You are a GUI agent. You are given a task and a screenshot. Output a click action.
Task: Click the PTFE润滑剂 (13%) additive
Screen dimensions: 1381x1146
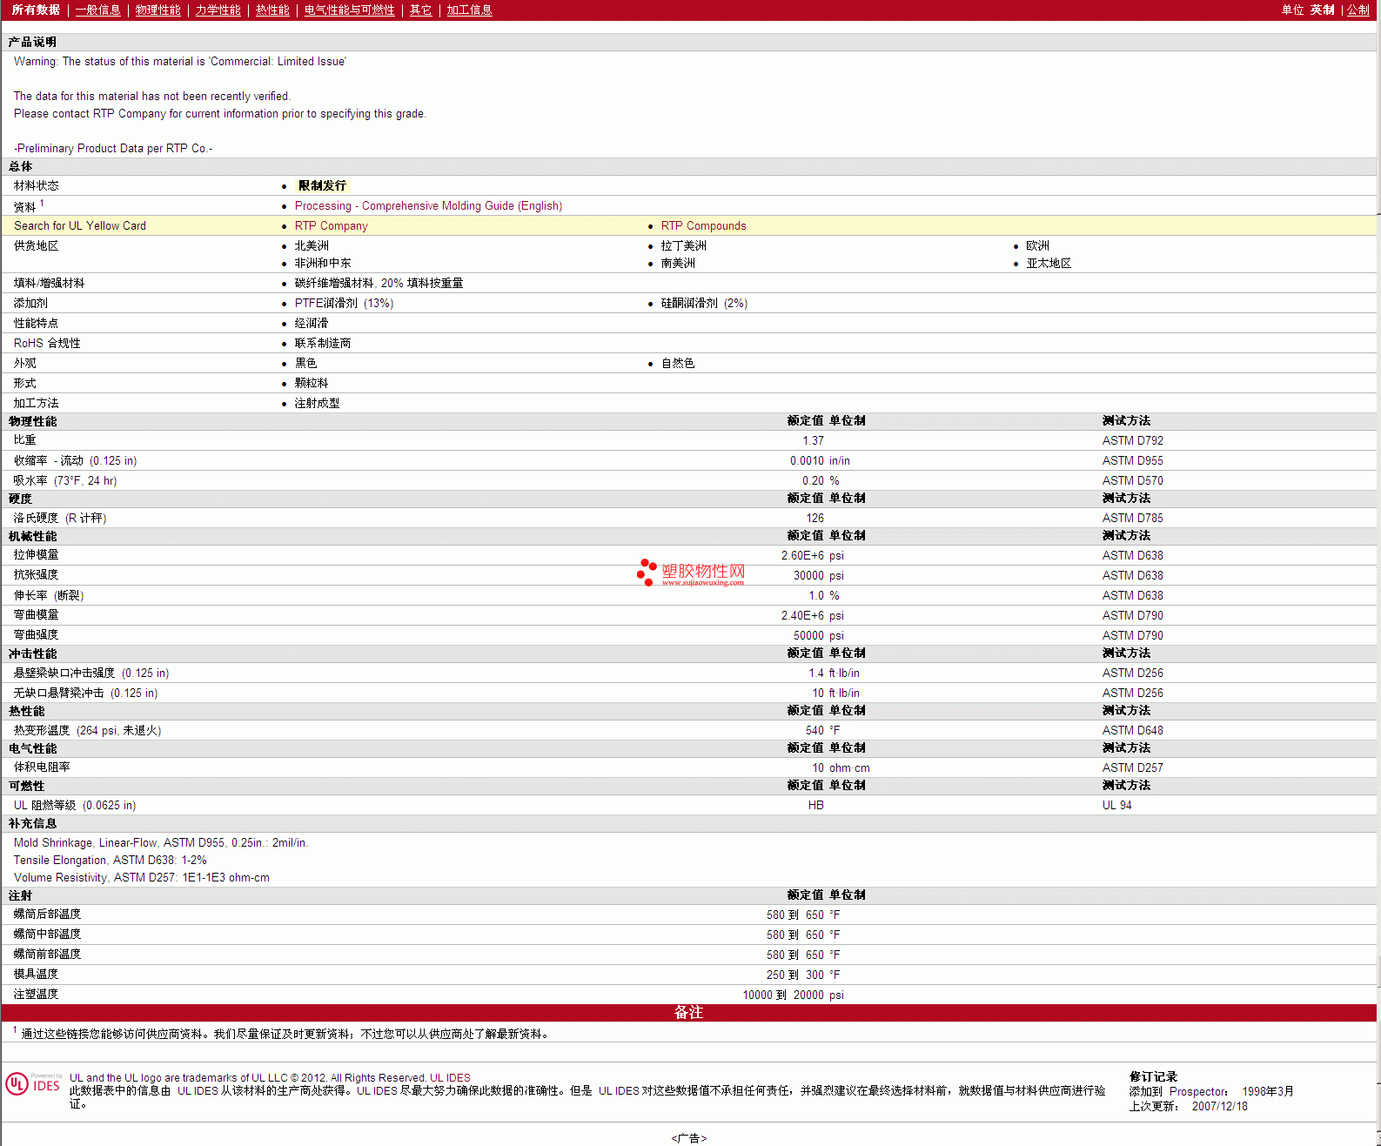click(x=344, y=304)
